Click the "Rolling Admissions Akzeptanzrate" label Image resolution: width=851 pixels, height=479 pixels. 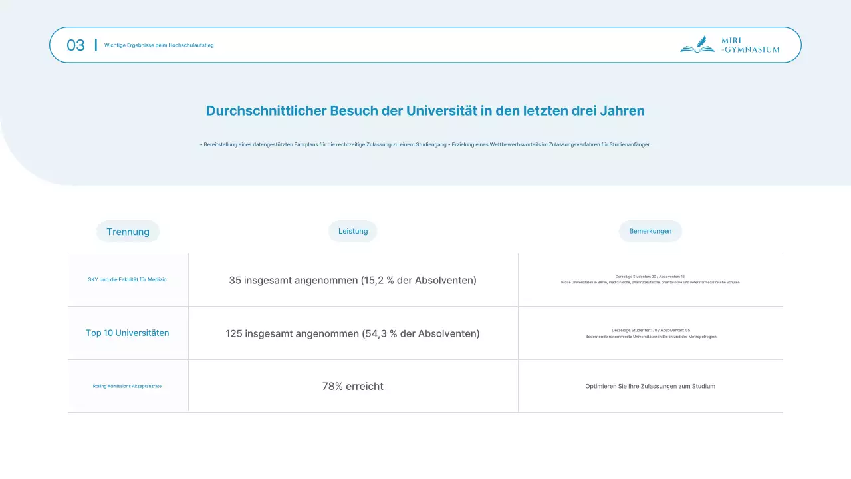click(127, 386)
